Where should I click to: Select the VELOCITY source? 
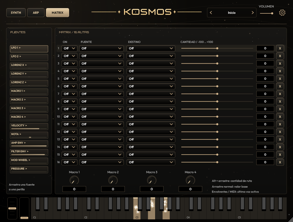(x=29, y=126)
